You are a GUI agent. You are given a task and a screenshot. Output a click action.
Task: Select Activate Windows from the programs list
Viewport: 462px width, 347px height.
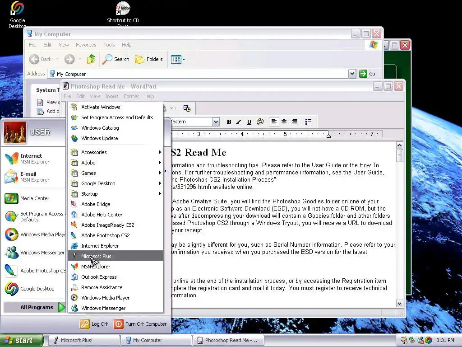pos(116,107)
